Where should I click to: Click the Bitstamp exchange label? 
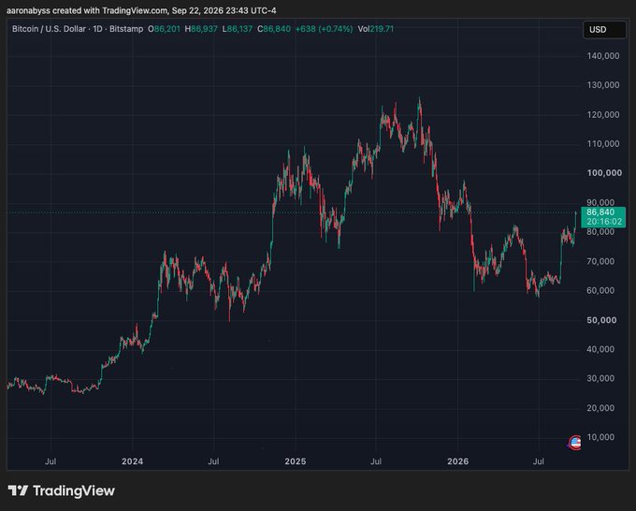point(126,29)
